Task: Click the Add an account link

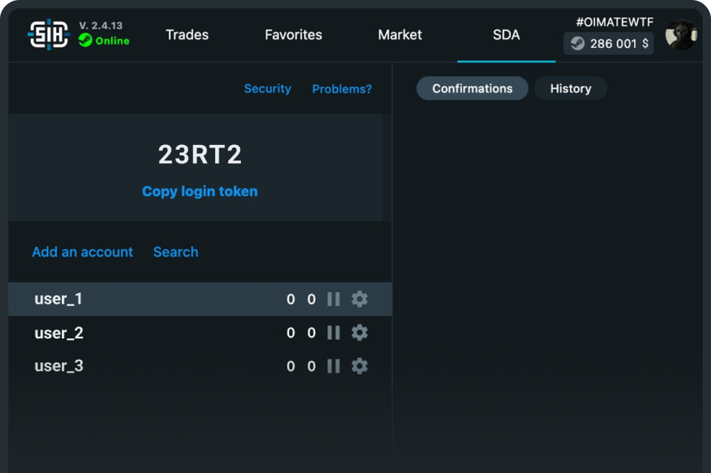Action: pyautogui.click(x=82, y=252)
